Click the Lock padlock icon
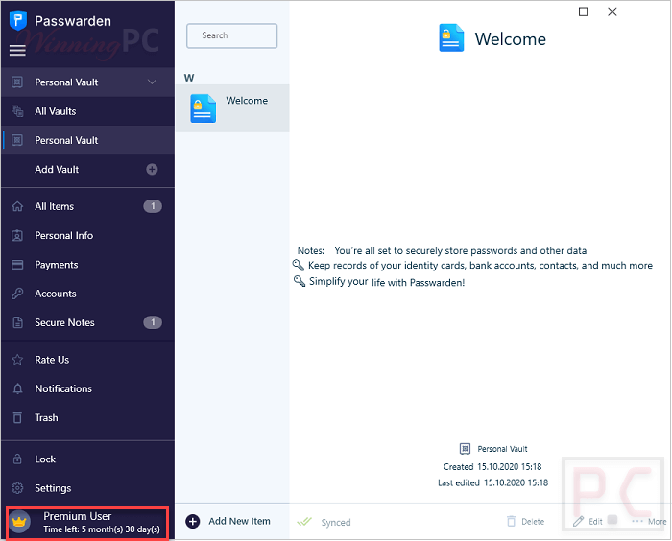The height and width of the screenshot is (541, 672). [x=17, y=459]
